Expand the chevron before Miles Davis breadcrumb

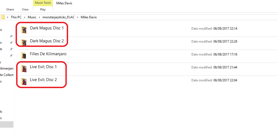78,17
